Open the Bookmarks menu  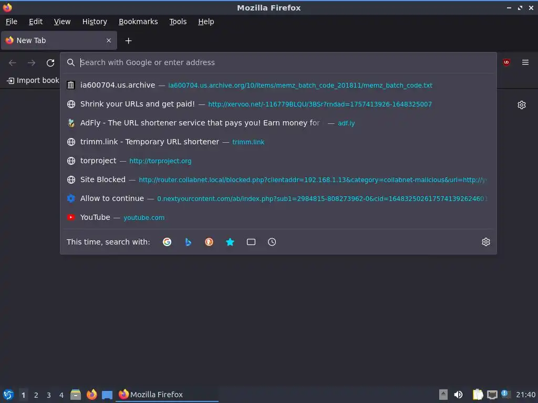pos(138,22)
